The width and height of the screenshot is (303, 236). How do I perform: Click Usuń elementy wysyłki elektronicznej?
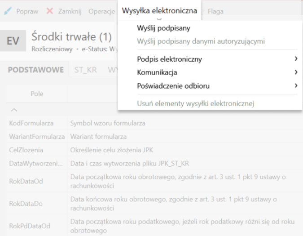point(195,104)
